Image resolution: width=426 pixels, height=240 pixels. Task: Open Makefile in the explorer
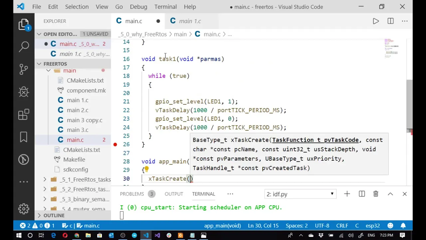(73, 160)
